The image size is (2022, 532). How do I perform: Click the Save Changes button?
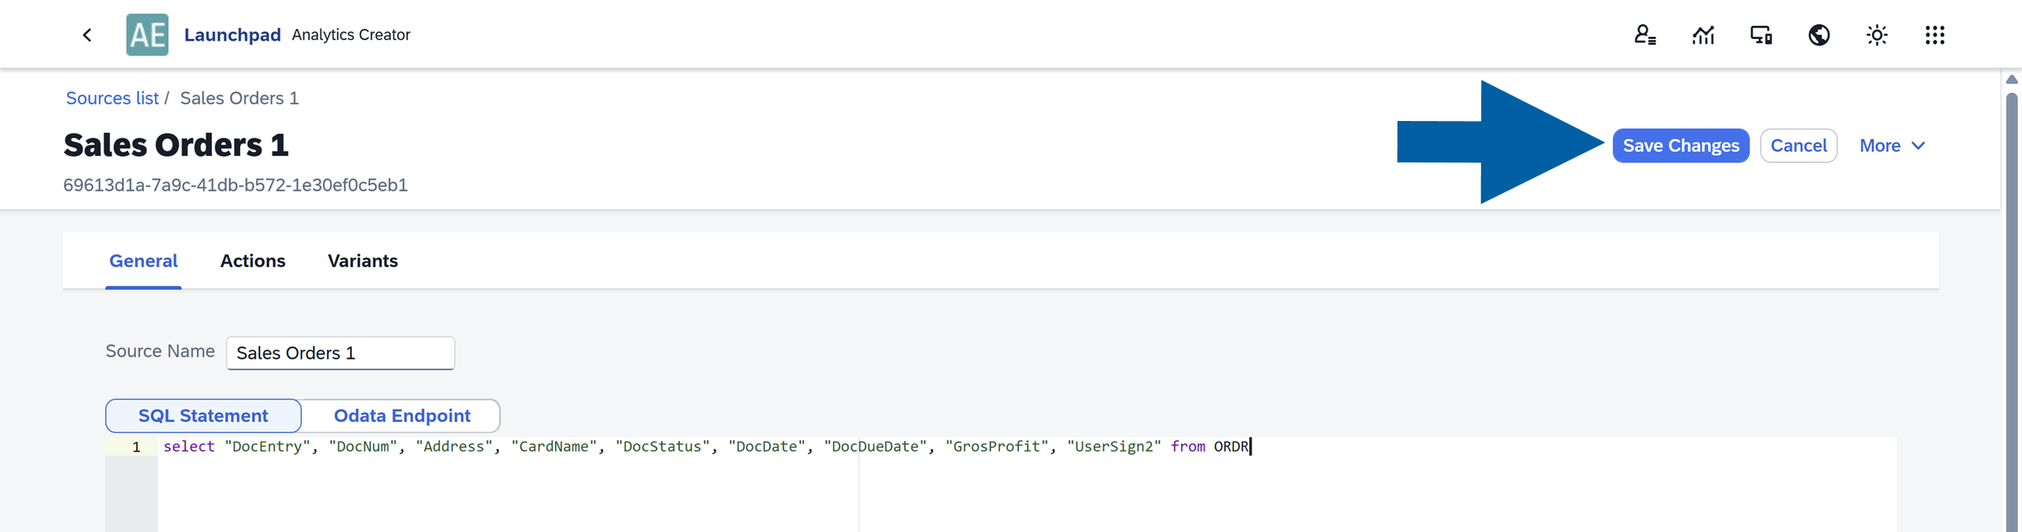pos(1681,145)
